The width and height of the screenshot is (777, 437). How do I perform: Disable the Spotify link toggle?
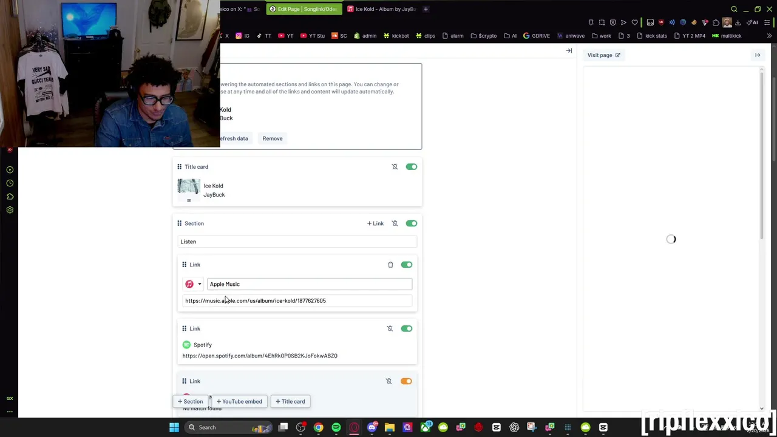pyautogui.click(x=407, y=328)
